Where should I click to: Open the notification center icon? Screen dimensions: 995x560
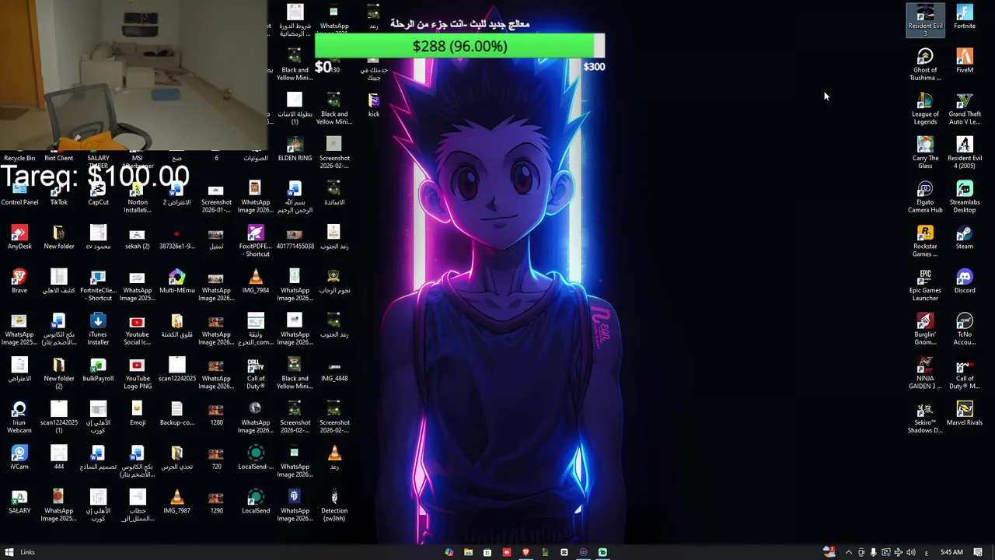[978, 552]
